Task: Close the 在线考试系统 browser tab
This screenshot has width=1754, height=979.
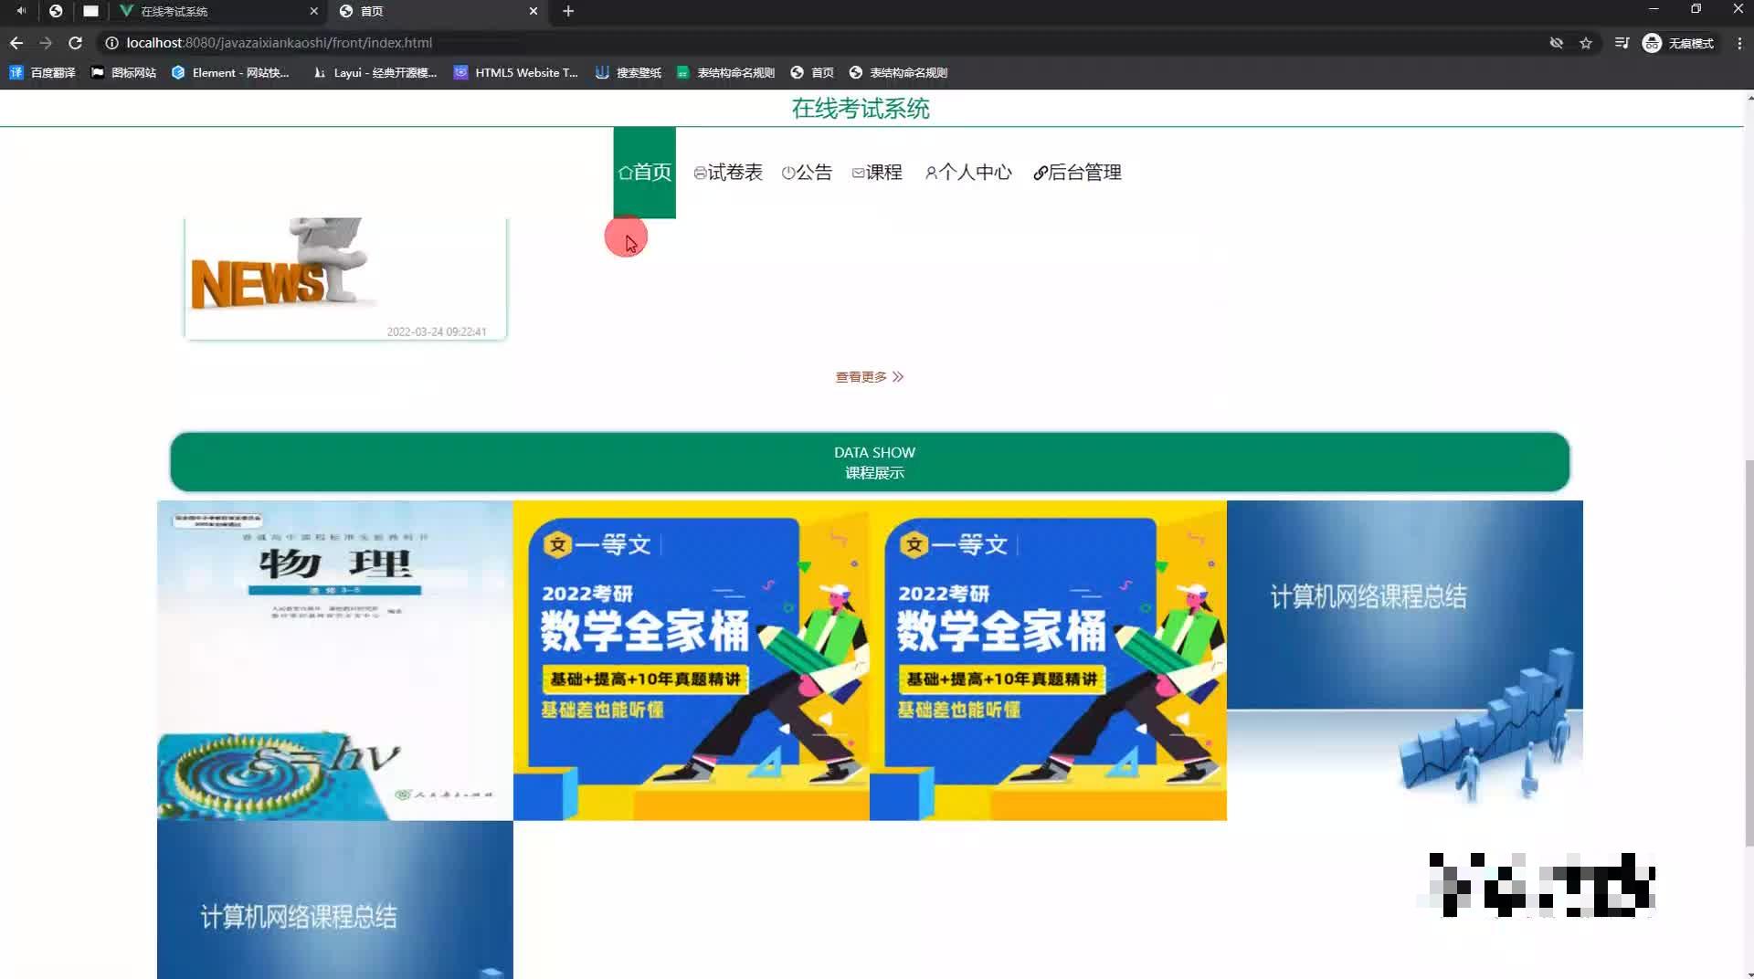Action: tap(314, 11)
